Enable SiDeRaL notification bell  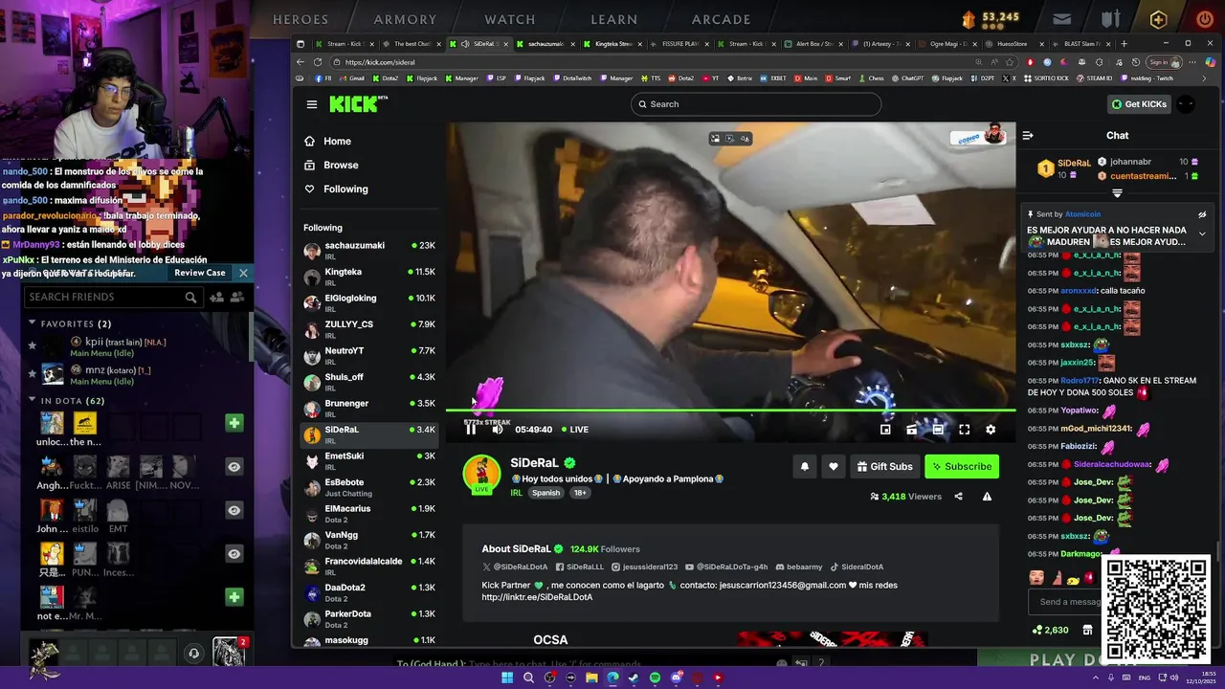(805, 466)
